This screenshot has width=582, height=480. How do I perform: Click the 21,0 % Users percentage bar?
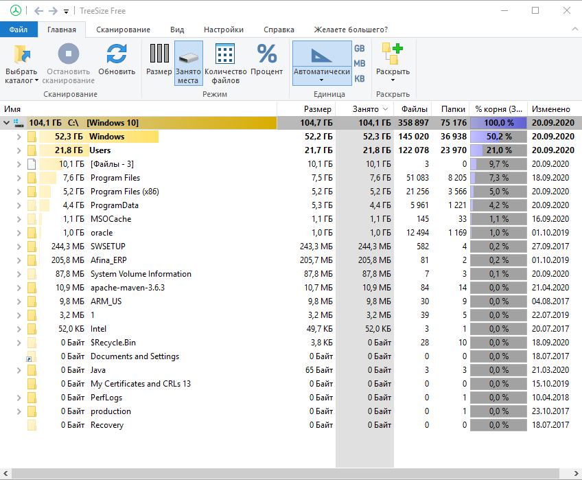point(498,150)
